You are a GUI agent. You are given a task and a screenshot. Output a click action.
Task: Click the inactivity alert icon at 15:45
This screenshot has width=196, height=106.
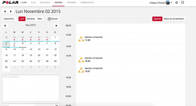point(81,60)
